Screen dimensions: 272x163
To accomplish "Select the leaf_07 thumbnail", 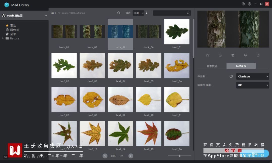I will click(x=64, y=100).
